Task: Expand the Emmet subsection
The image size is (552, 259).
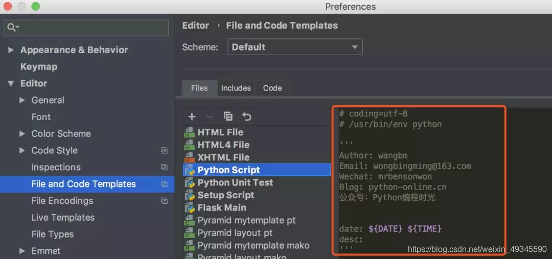Action: coord(22,251)
